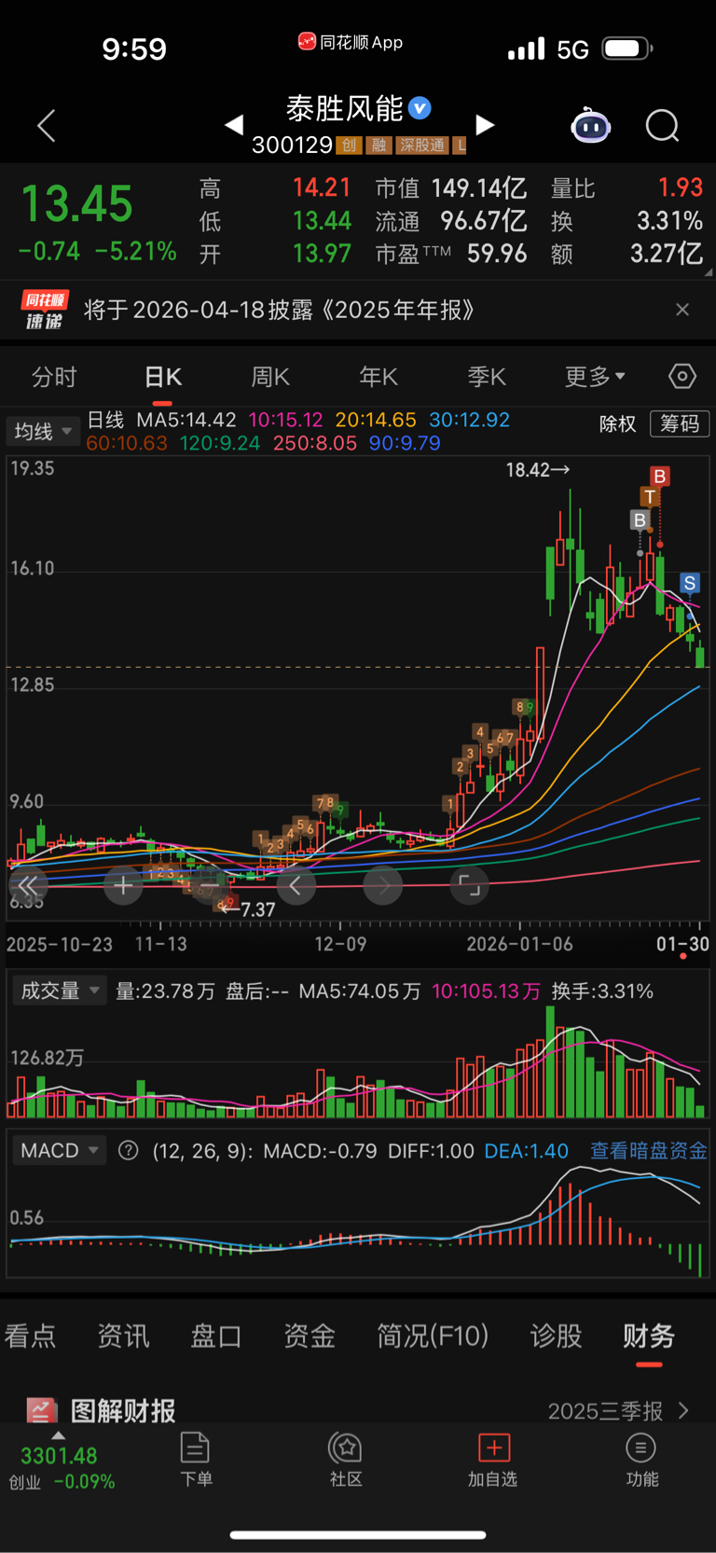Tap the blue verified badge beside 泰胜风能
The height and width of the screenshot is (1553, 716).
tap(420, 108)
